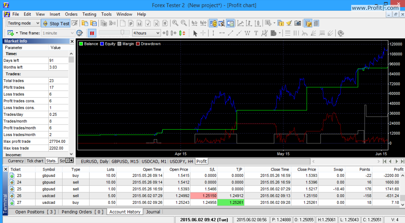Pause the test playback

(92, 33)
